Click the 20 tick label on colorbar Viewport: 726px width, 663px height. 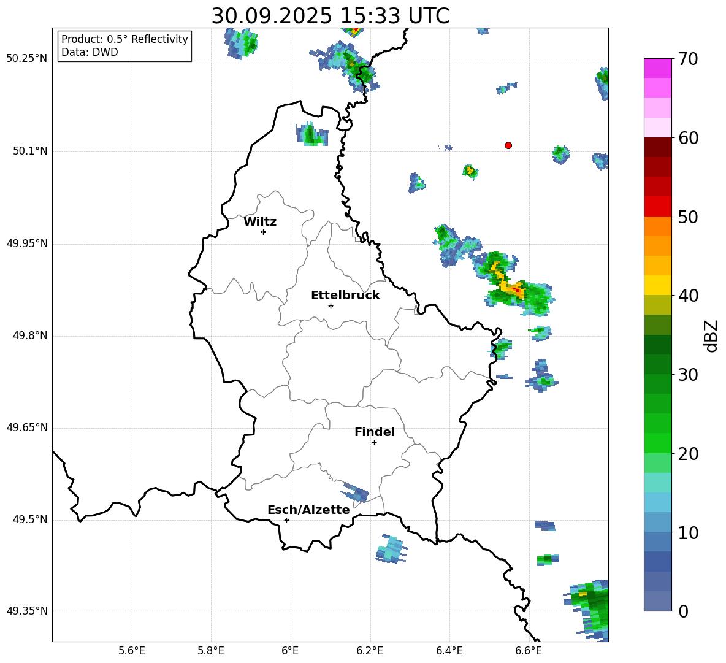[x=687, y=454]
